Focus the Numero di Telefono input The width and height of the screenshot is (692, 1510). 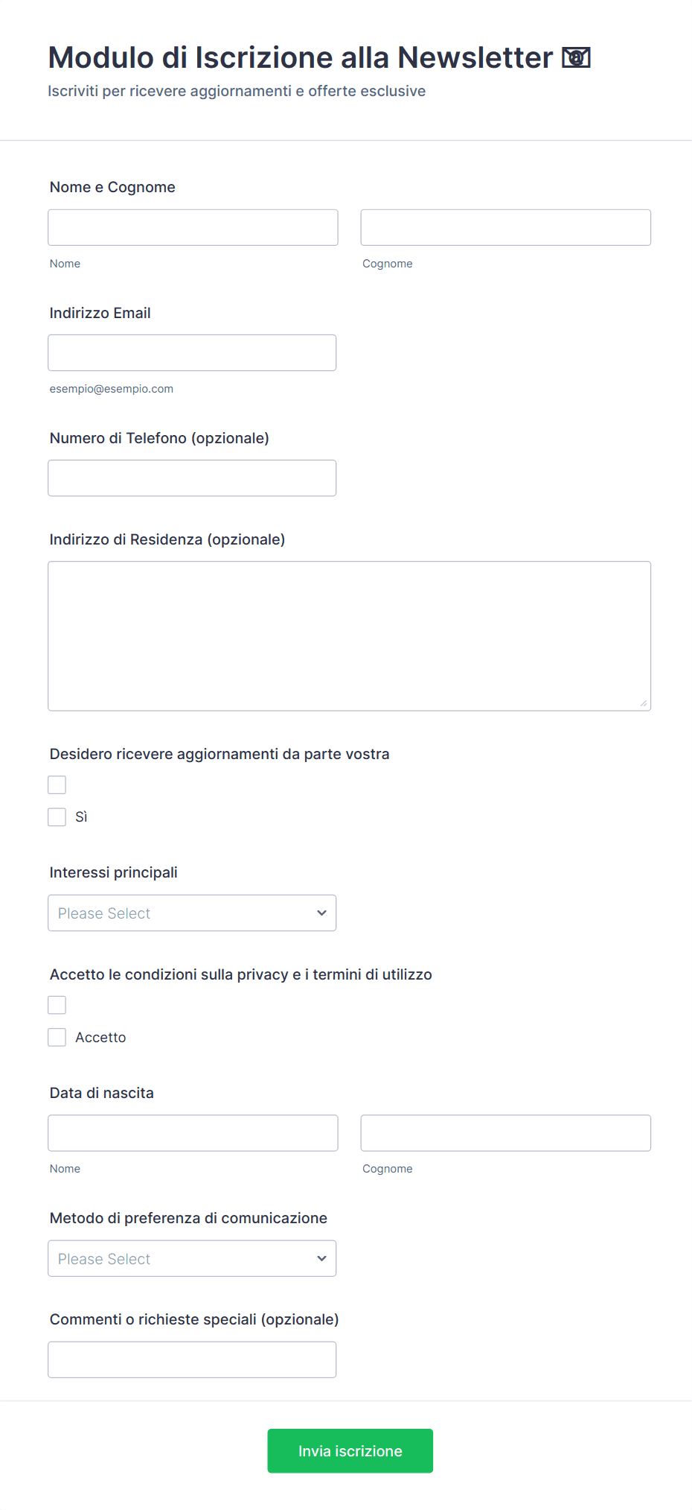tap(192, 478)
